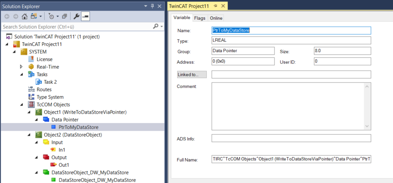Click the Search Solution Explorer field
The height and width of the screenshot is (183, 393).
(77, 26)
